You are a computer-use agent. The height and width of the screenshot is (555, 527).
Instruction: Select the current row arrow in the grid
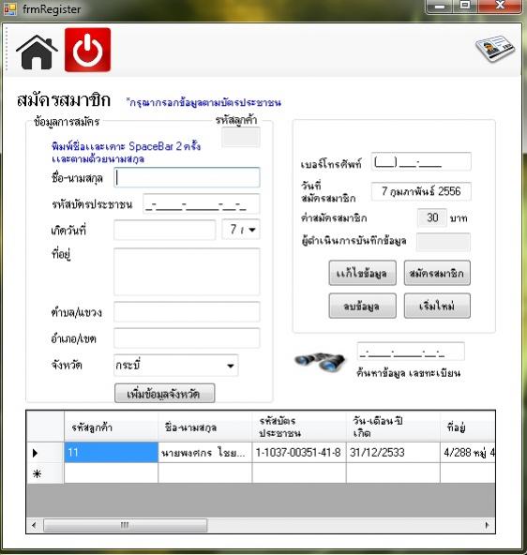(x=35, y=453)
